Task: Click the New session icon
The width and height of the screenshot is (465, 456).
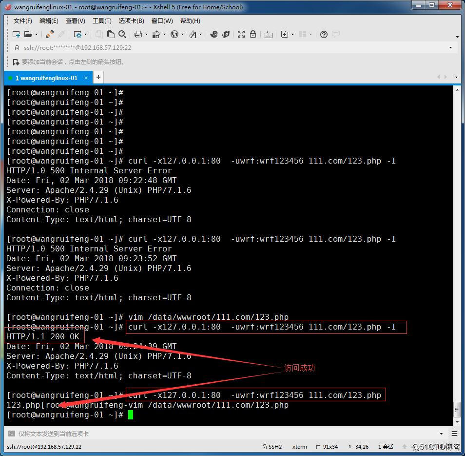Action: (x=16, y=34)
